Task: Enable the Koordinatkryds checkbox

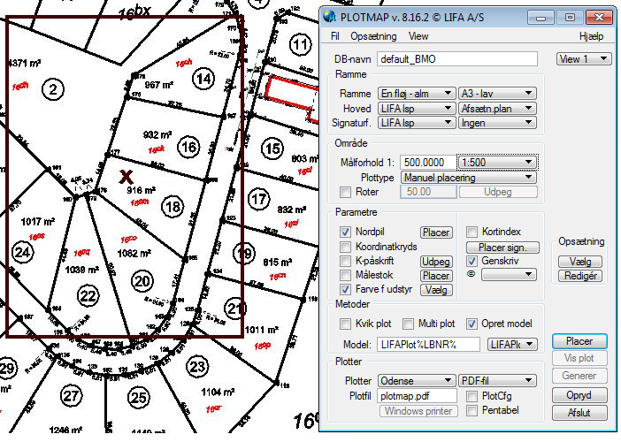Action: pyautogui.click(x=345, y=247)
